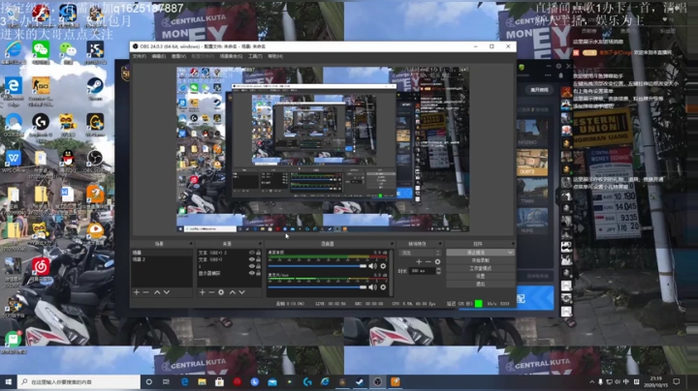
Task: Open 编辑(E) menu in OBS
Action: 158,56
